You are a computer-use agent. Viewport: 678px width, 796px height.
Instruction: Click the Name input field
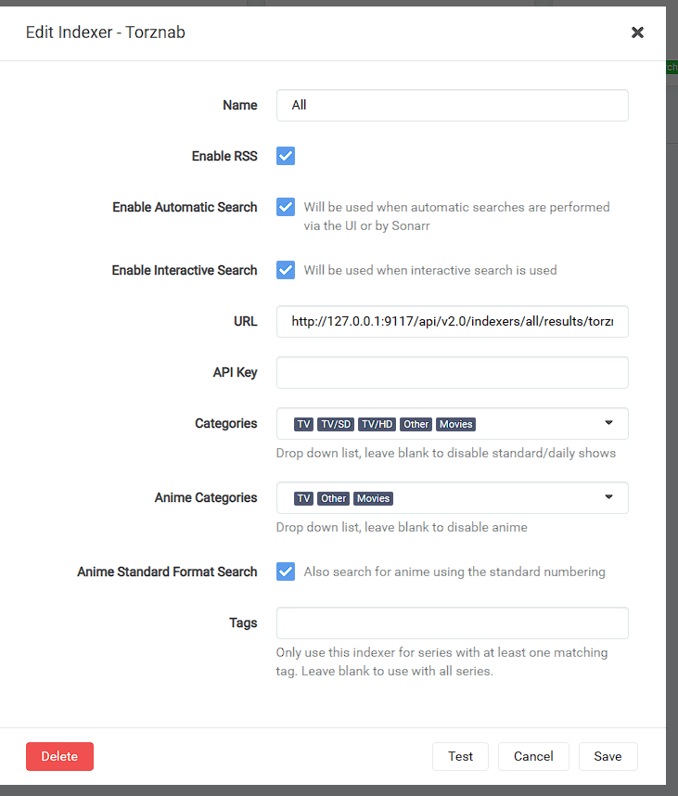tap(453, 105)
